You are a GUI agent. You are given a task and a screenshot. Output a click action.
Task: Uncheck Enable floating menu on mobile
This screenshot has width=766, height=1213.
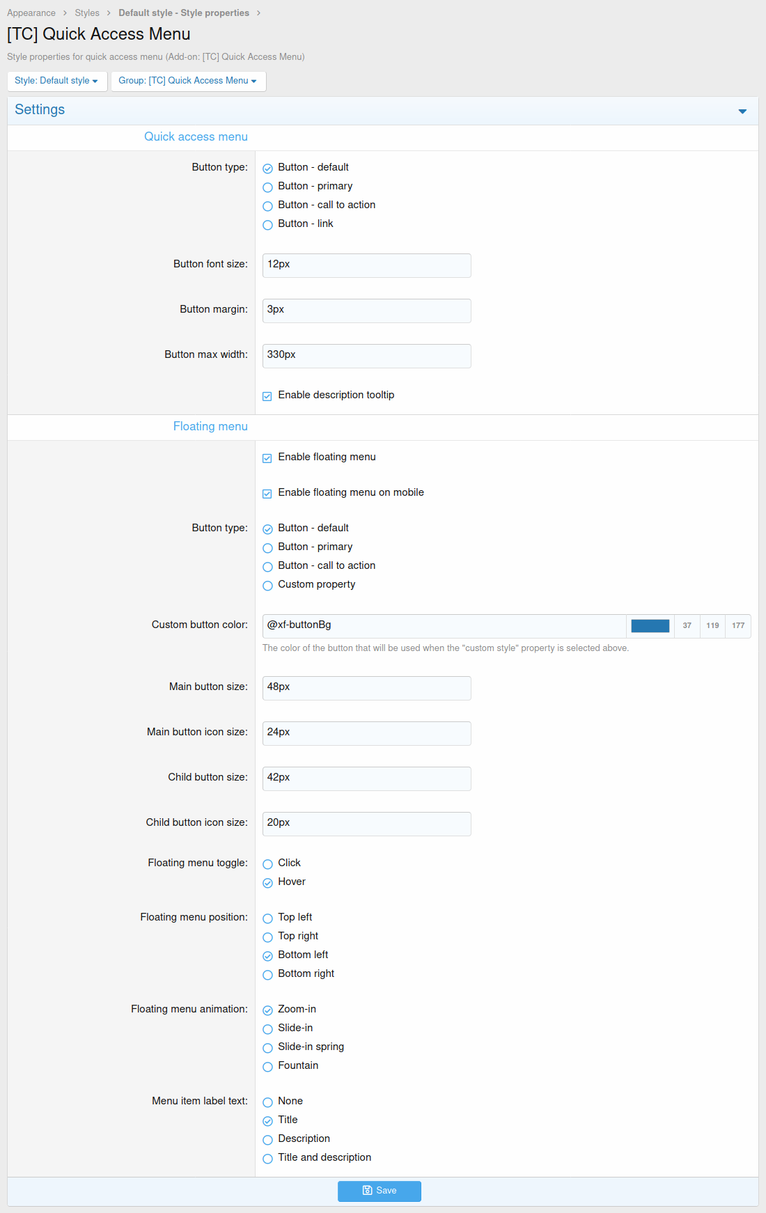click(267, 494)
